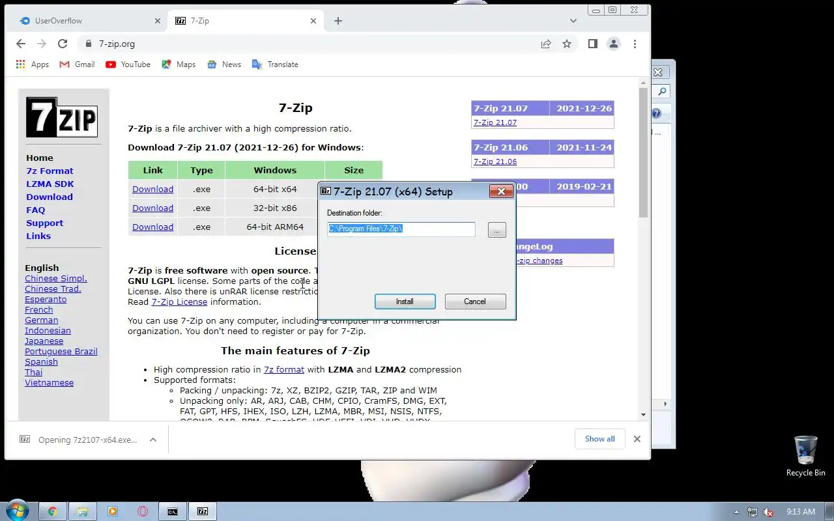Open the 7-Zip License link
Screen dimensions: 834x521
point(179,302)
